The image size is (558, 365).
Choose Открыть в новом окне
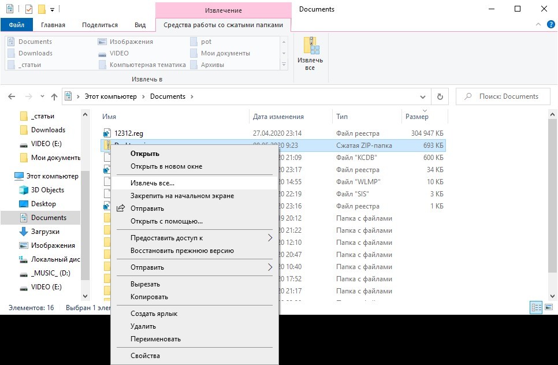point(194,166)
